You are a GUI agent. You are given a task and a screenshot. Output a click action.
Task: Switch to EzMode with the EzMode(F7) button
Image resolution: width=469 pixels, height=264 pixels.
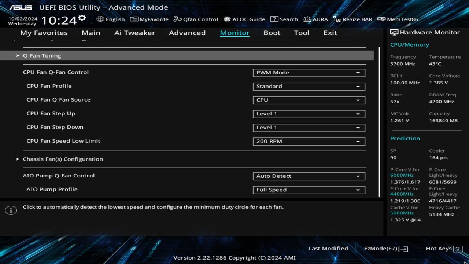385,248
